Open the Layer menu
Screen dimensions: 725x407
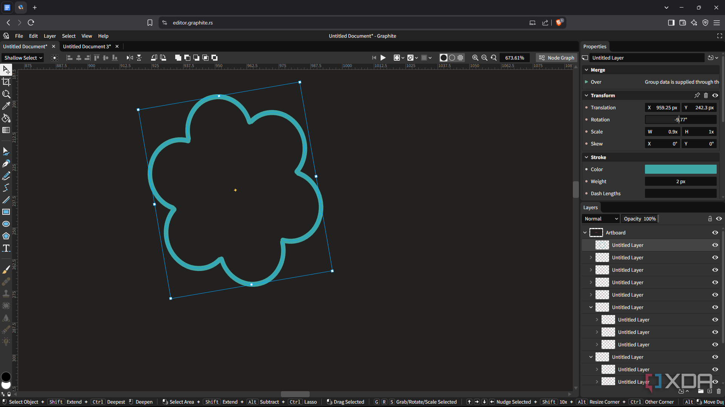click(49, 36)
